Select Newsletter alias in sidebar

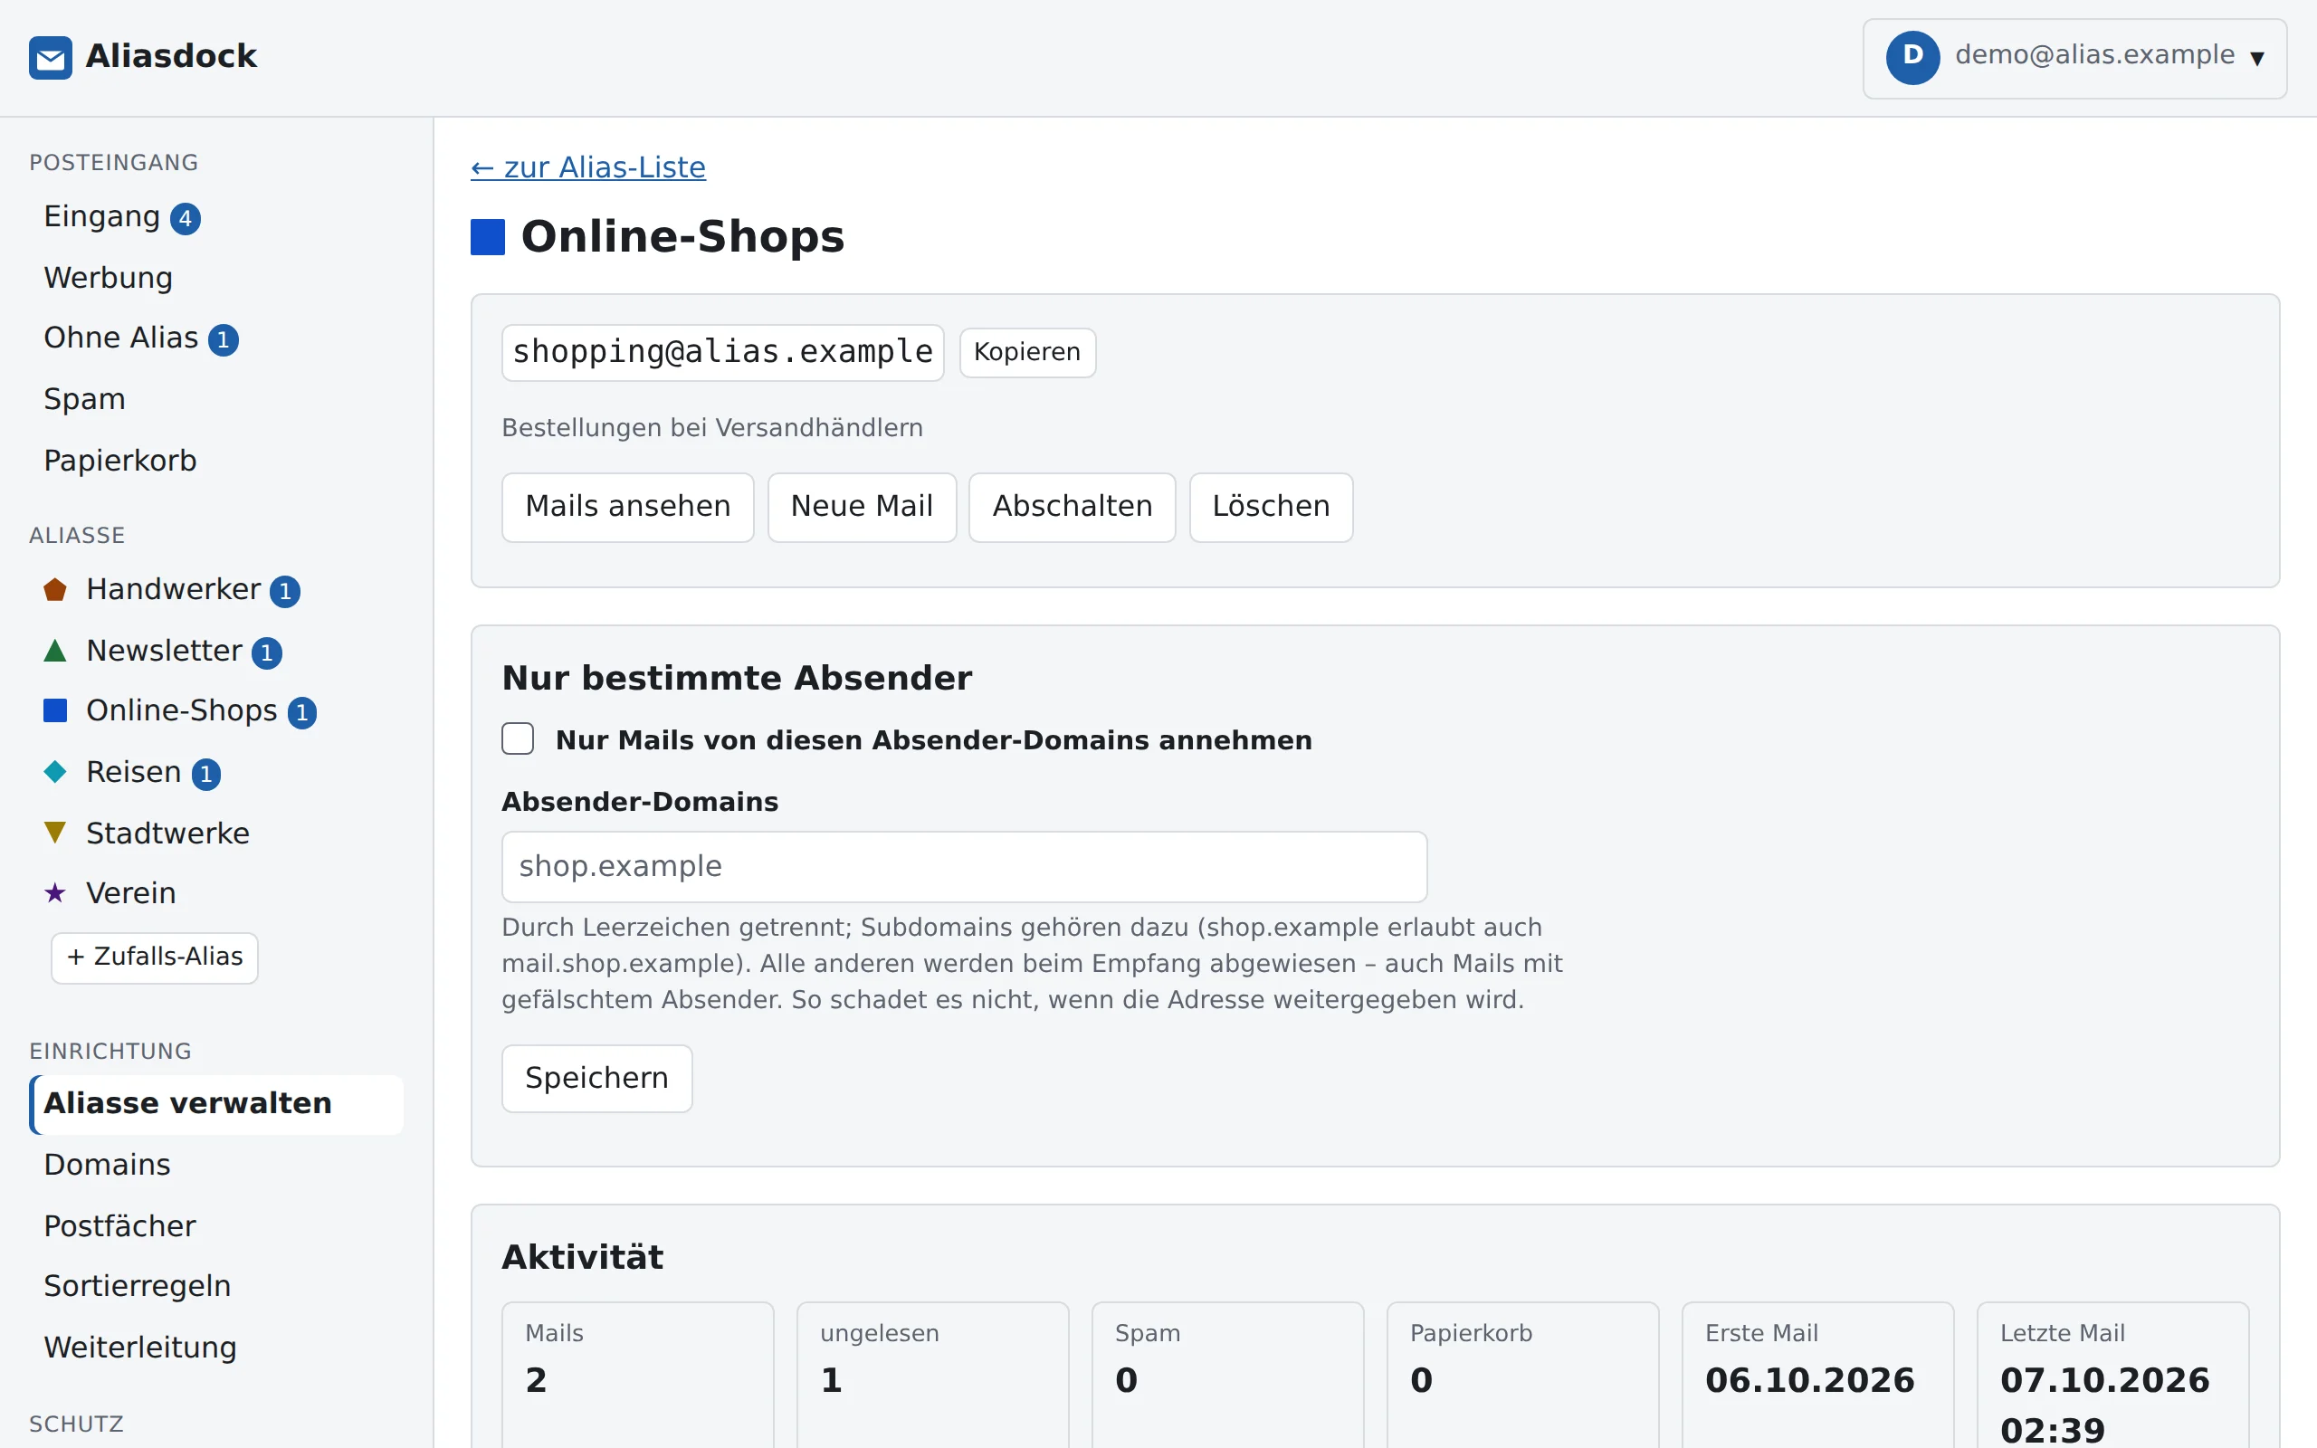pyautogui.click(x=216, y=652)
